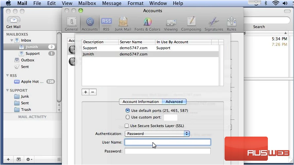Click the sidebar scrollbar up arrow
Screen dimensions: 294x165
click(x=59, y=105)
